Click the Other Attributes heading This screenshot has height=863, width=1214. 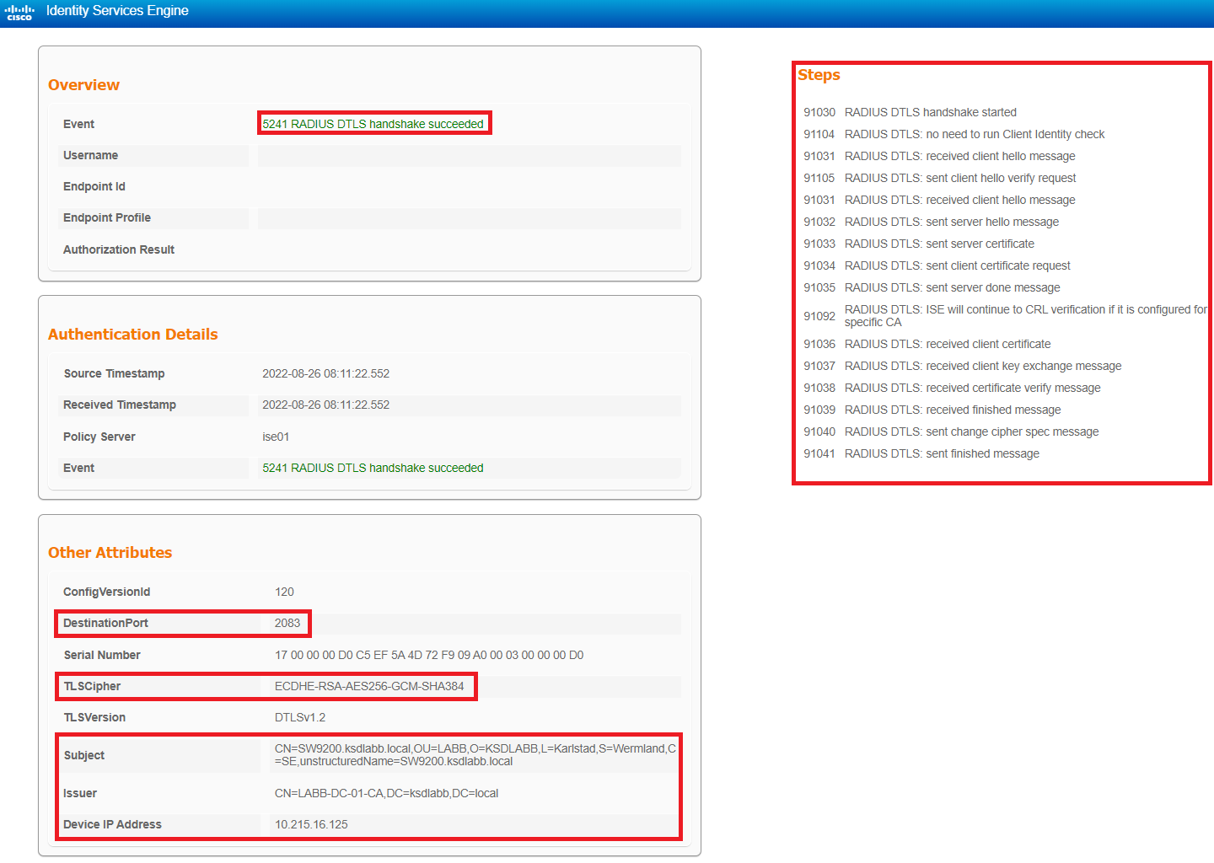pyautogui.click(x=110, y=553)
